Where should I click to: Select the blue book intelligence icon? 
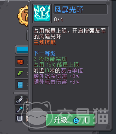pos(20,85)
